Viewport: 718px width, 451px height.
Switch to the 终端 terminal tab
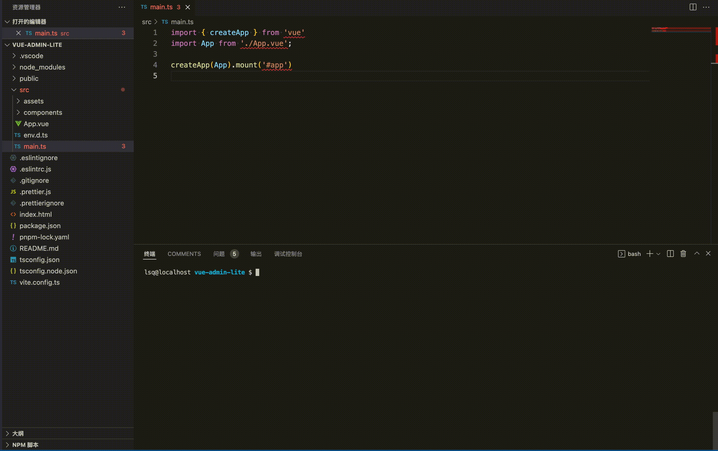(150, 254)
